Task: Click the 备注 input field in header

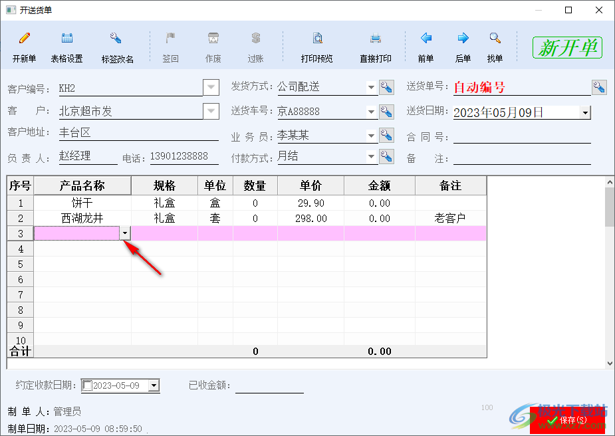Action: pos(522,158)
